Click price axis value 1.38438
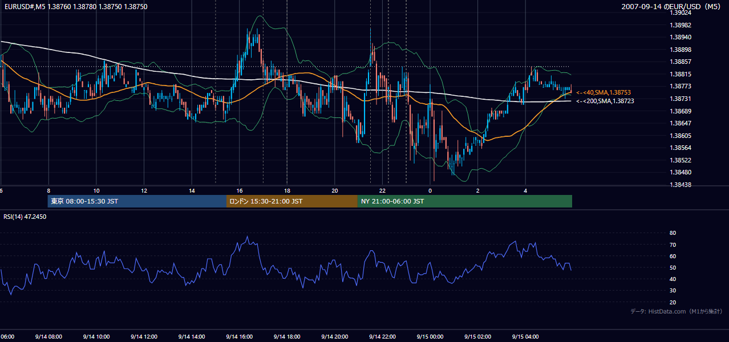This screenshot has width=729, height=342. (x=681, y=185)
